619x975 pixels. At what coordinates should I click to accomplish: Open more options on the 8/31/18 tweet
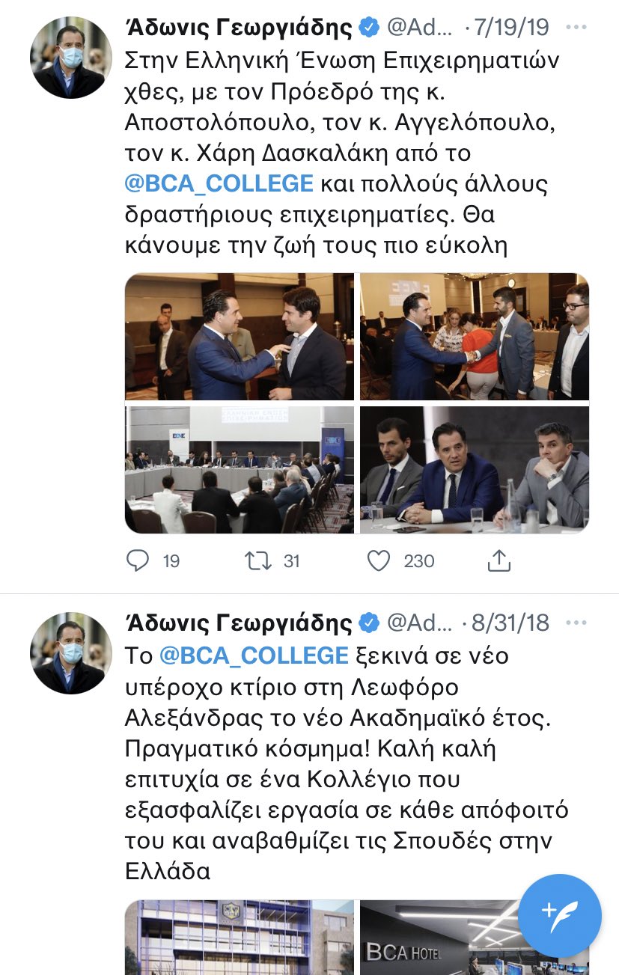(x=576, y=622)
